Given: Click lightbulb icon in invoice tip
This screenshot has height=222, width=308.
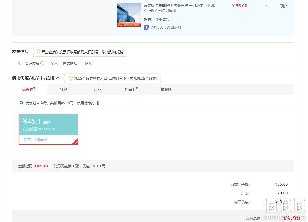Looking at the screenshot, I should pyautogui.click(x=38, y=52).
